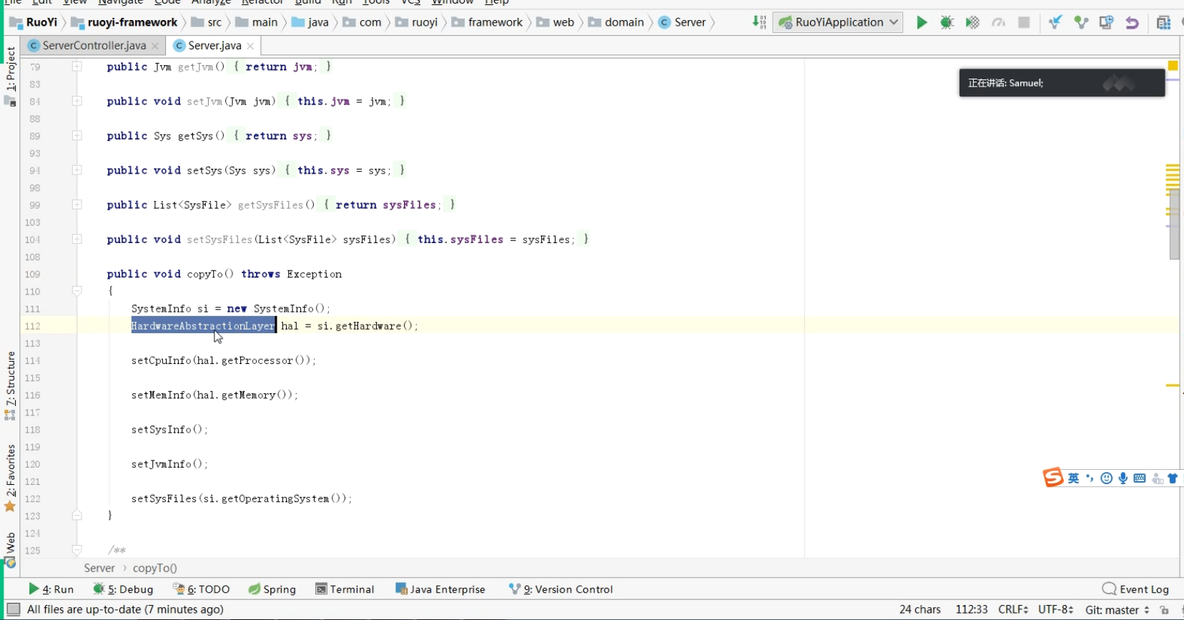The height and width of the screenshot is (620, 1184).
Task: Expand folded setSysFiles method at line 104
Action: pos(77,239)
